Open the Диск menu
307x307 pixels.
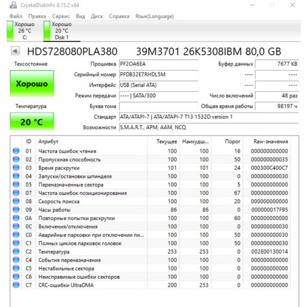pyautogui.click(x=97, y=16)
